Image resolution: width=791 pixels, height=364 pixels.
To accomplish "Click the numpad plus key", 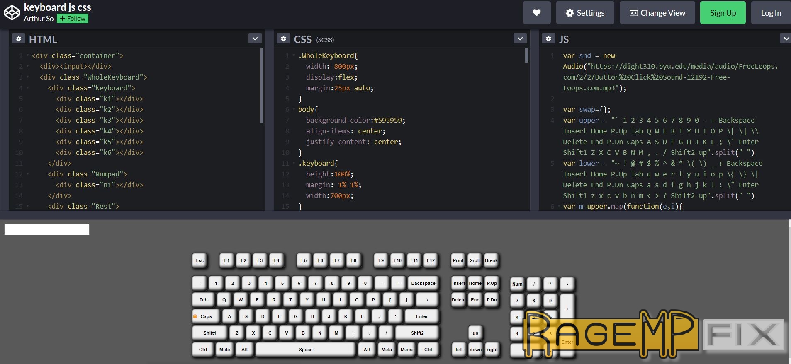I will coord(567,309).
